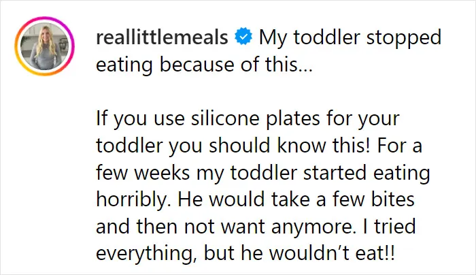Click the words "For a"

400,146
